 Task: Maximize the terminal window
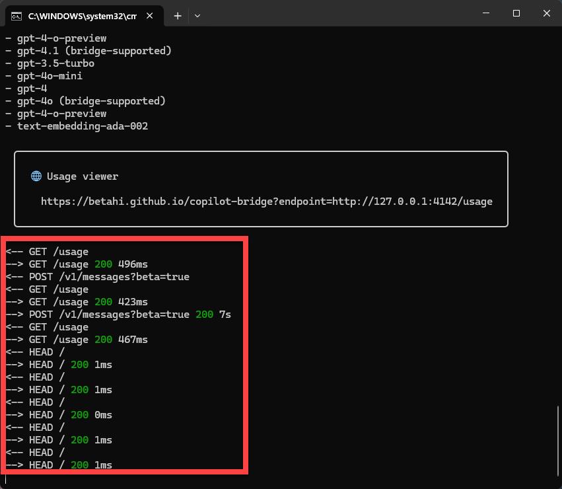(x=516, y=13)
